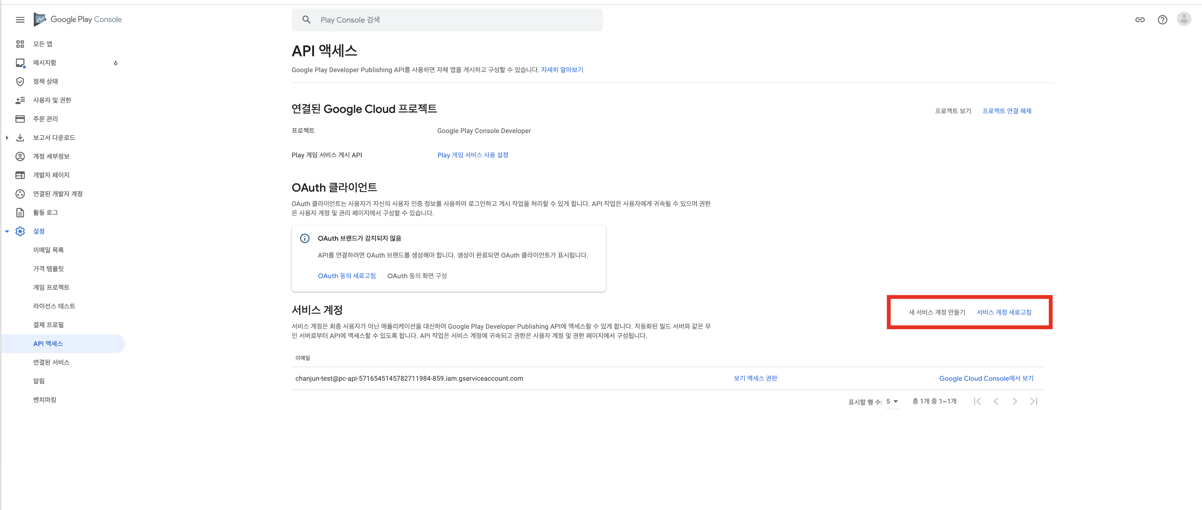
Task: Click the 총 1개 중 1~1개 pagination text
Action: tap(934, 401)
